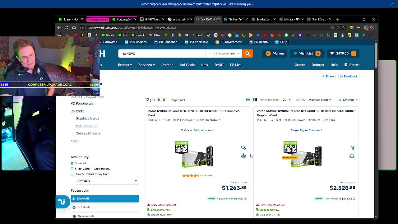This screenshot has width=398, height=224.
Task: Open the PB Live menu item
Action: tap(236, 65)
